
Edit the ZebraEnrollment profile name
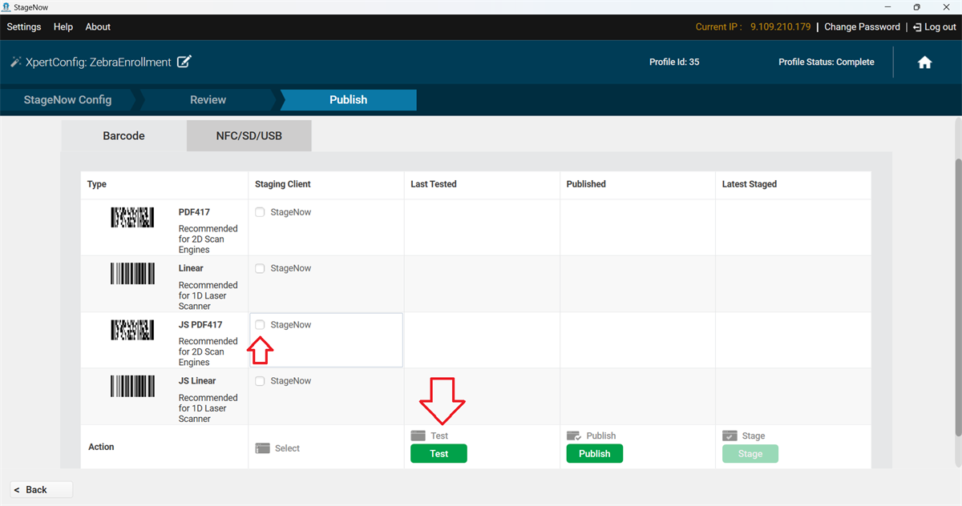coord(184,62)
